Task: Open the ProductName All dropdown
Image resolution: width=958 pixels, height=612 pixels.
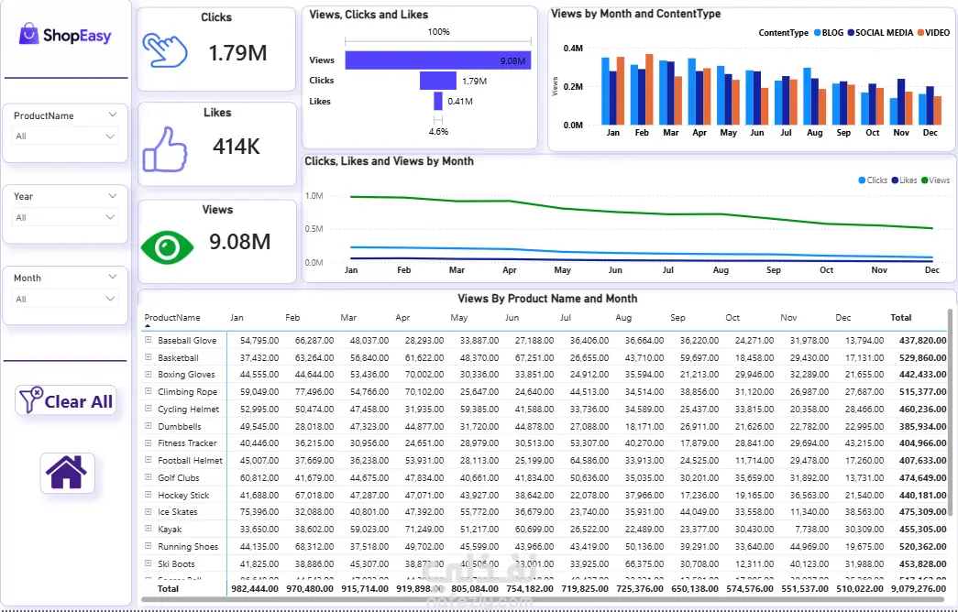Action: [x=65, y=136]
